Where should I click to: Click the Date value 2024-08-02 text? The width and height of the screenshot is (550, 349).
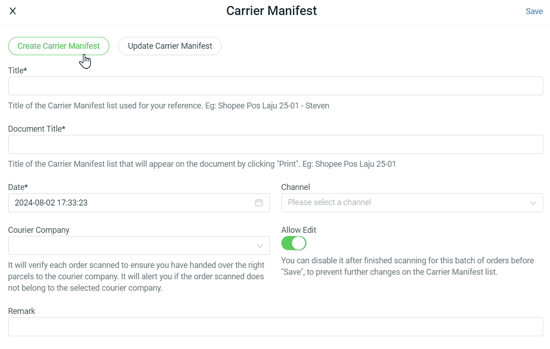tap(51, 203)
